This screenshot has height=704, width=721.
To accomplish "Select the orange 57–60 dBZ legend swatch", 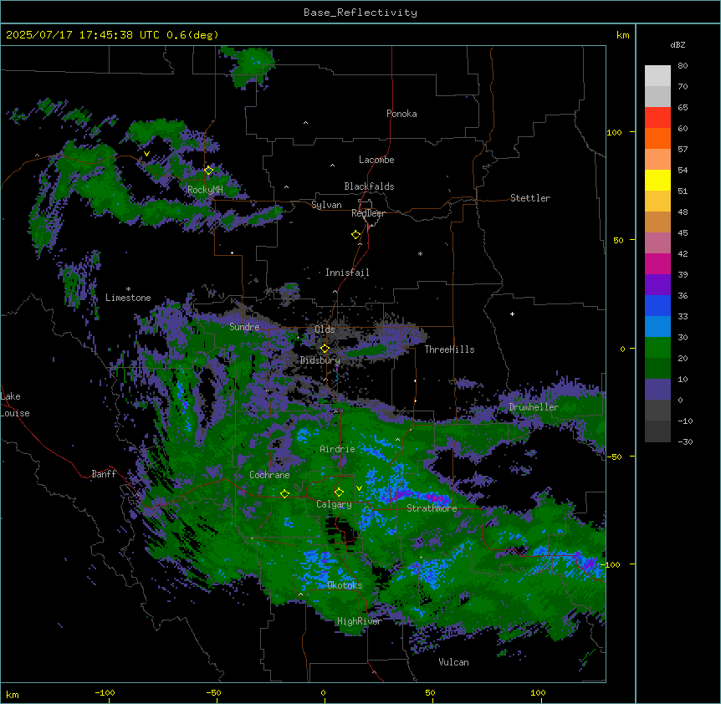I will 657,138.
